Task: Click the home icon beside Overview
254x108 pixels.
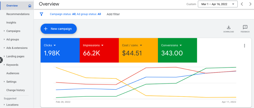Action: (x=30, y=6)
